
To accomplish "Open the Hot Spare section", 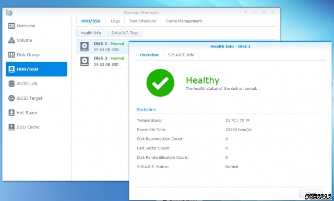I will click(36, 113).
